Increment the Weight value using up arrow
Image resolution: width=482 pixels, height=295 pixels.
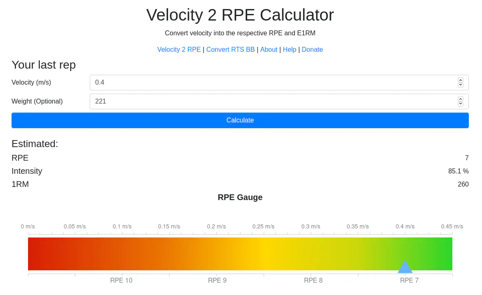(460, 99)
